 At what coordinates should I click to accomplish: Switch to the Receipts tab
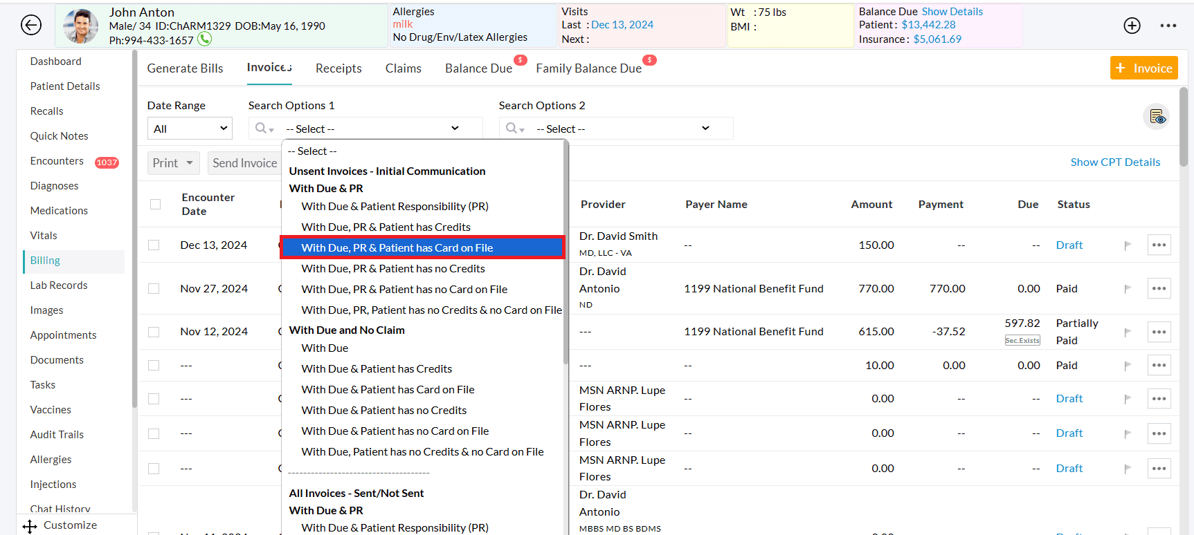(338, 68)
